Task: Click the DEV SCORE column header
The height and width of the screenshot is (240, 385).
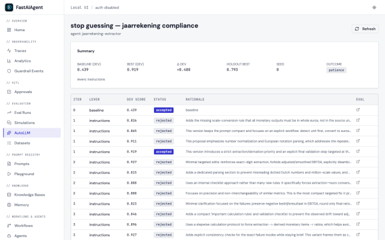Action: click(x=137, y=100)
